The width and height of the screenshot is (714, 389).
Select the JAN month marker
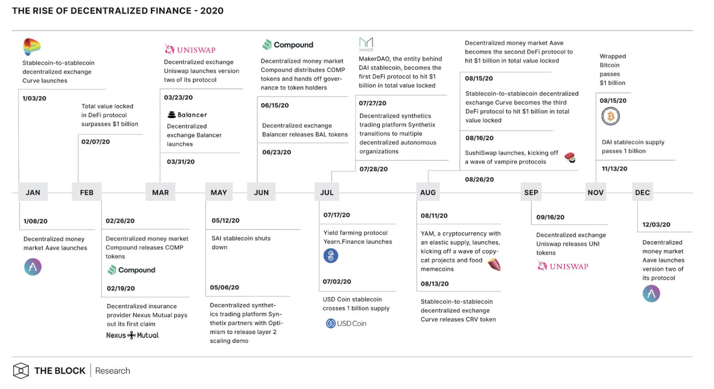pyautogui.click(x=33, y=193)
